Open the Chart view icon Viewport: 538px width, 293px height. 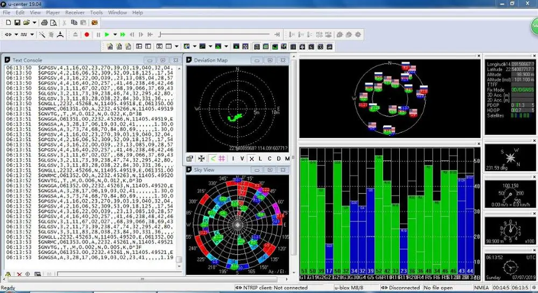pyautogui.click(x=202, y=46)
